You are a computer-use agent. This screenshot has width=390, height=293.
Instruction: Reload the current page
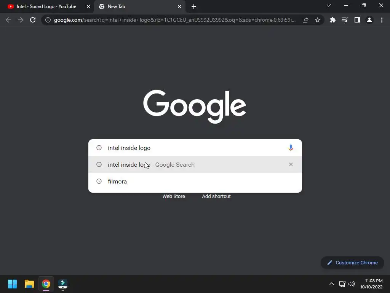(33, 20)
